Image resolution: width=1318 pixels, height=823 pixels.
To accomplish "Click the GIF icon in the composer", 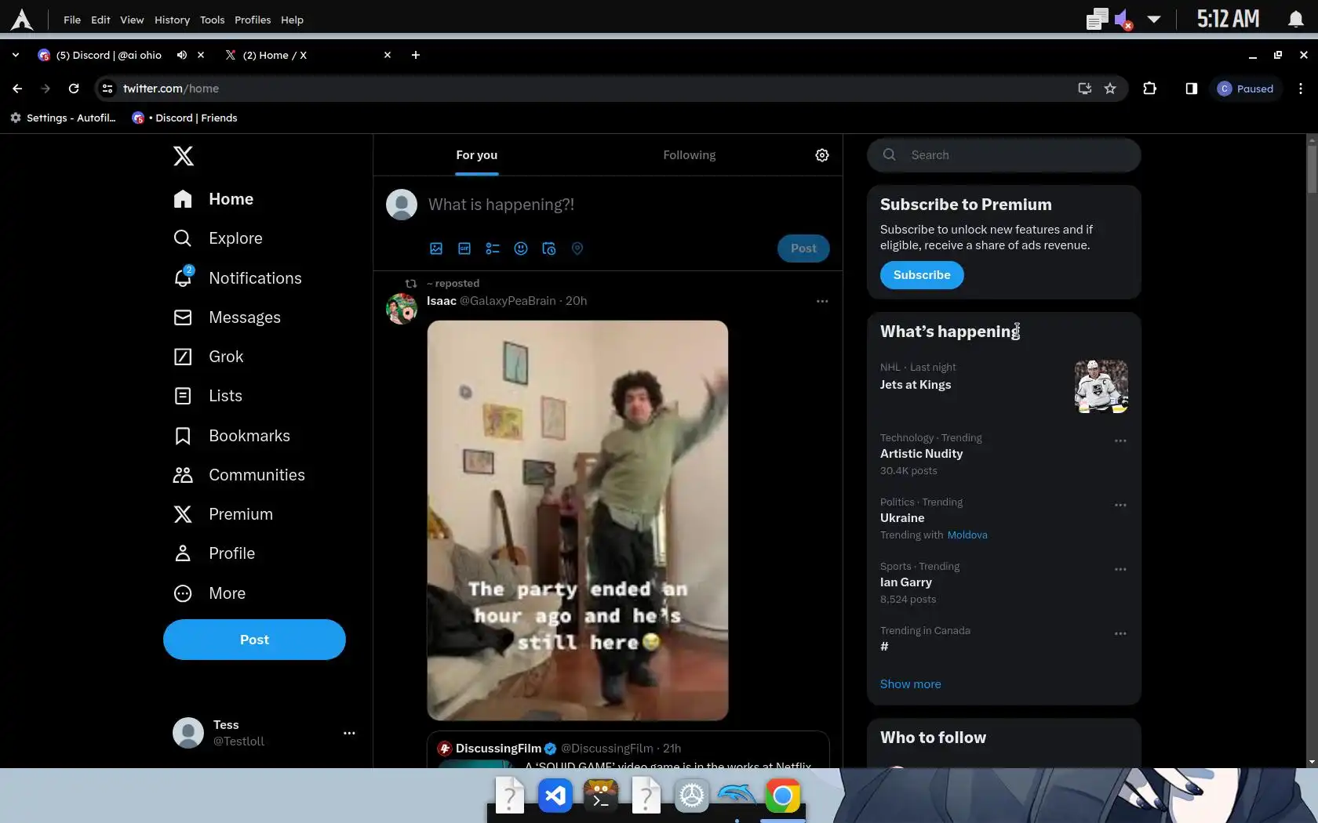I will point(464,248).
